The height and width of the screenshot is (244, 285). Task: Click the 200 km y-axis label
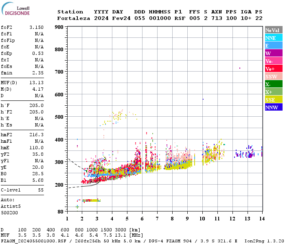pyautogui.click(x=59, y=185)
